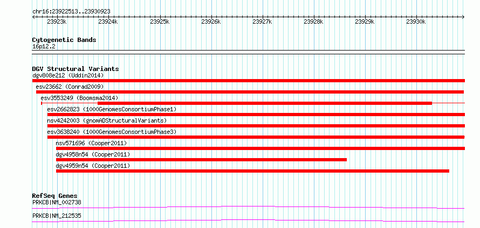Click the magenta line for PRKCB|NM_002738
Image resolution: width=480 pixels, height=228 pixels.
pyautogui.click(x=248, y=207)
